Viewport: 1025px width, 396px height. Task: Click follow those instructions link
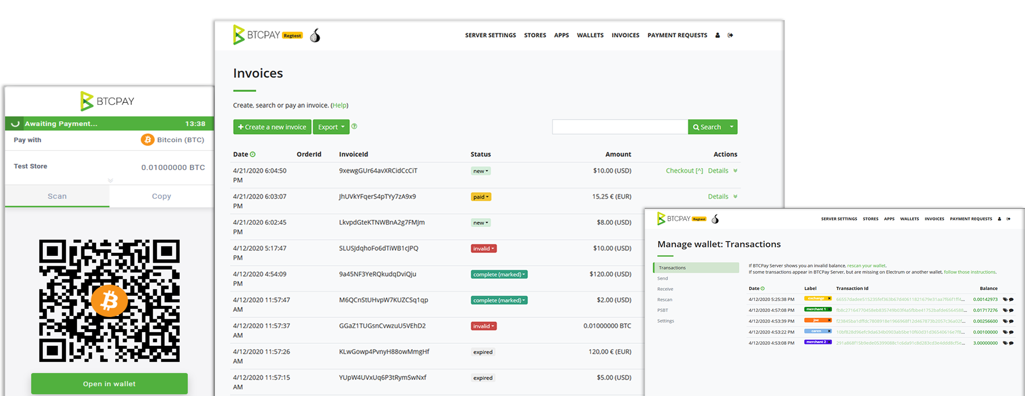click(969, 272)
